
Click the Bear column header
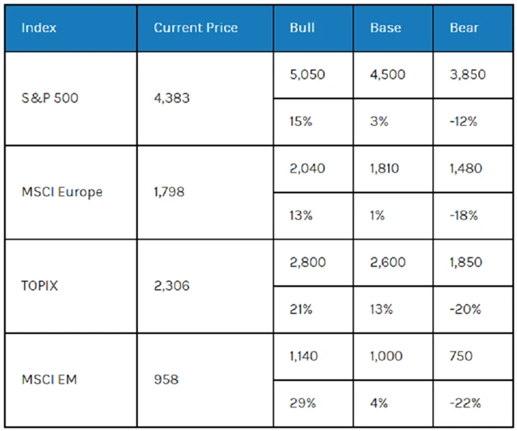pyautogui.click(x=464, y=28)
